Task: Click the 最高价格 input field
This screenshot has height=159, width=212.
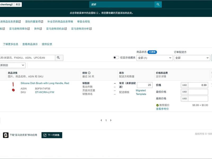Action: pyautogui.click(x=198, y=99)
